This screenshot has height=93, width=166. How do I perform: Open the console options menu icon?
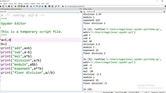click(x=164, y=12)
